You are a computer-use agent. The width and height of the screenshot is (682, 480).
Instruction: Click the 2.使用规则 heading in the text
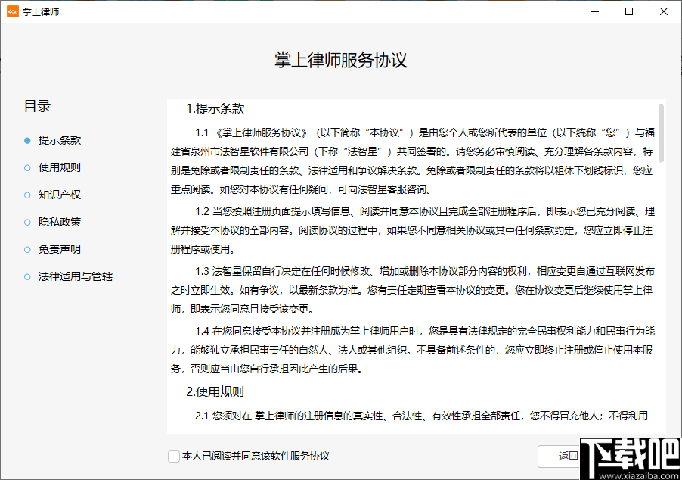click(214, 392)
